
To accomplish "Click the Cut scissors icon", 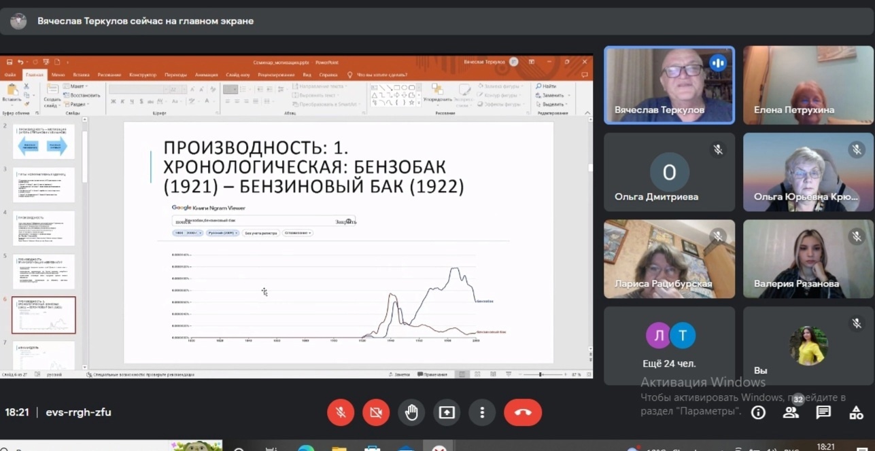I will [27, 86].
